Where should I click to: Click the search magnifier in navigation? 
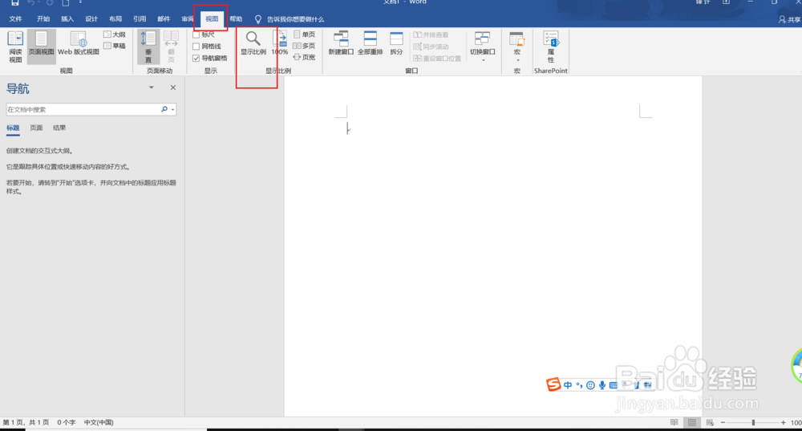164,109
